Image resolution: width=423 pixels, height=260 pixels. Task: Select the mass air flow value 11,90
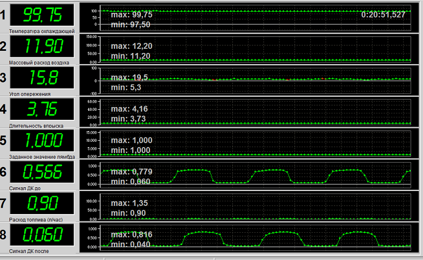click(x=42, y=46)
